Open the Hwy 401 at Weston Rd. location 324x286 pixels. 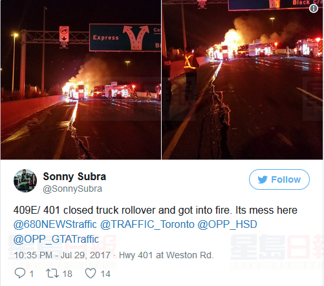166,255
